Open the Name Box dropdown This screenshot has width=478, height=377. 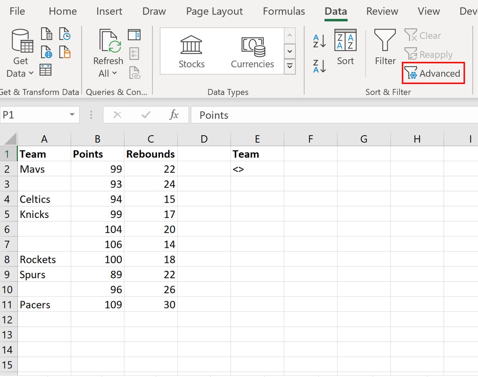coord(71,115)
